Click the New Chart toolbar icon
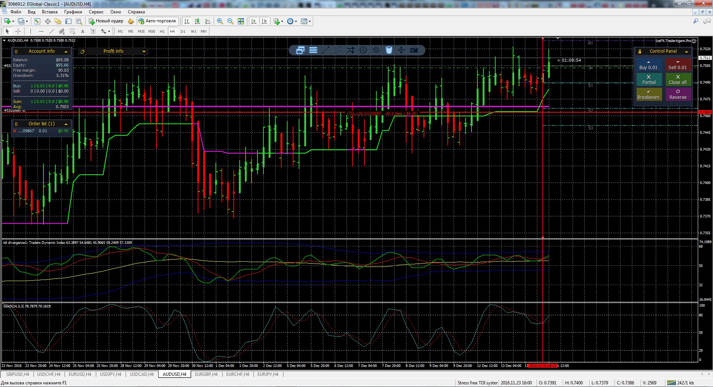 pos(7,21)
